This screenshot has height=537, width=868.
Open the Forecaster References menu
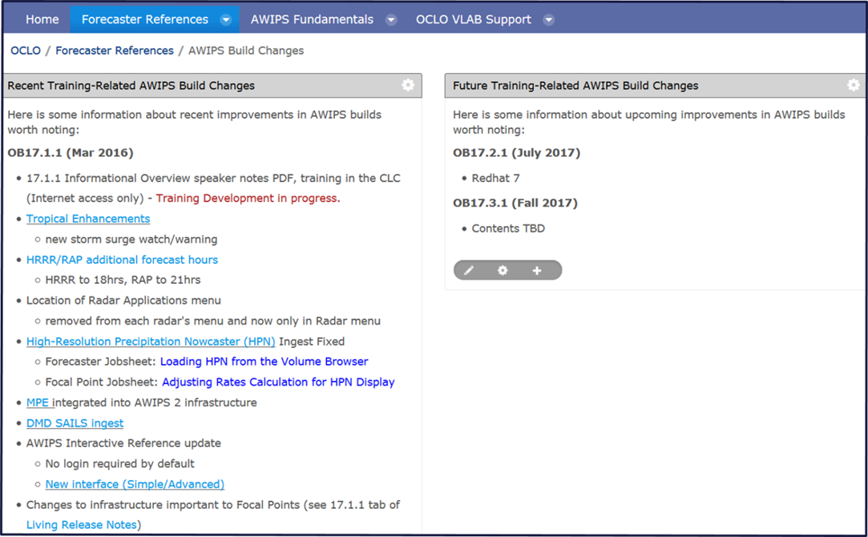[145, 19]
